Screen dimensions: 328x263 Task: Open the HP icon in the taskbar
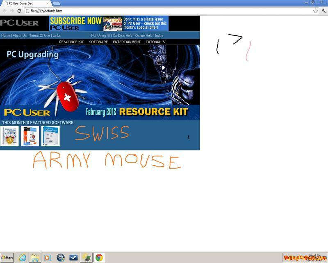click(x=61, y=258)
